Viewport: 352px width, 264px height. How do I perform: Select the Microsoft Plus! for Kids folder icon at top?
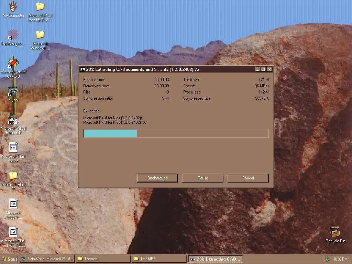point(40,7)
